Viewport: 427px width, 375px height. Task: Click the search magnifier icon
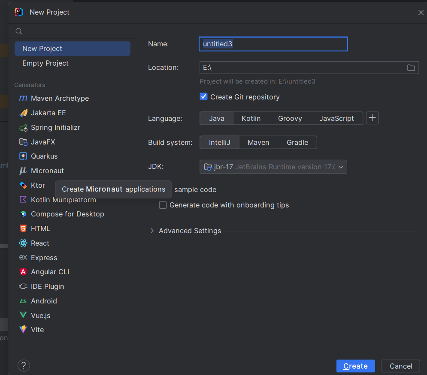(19, 31)
